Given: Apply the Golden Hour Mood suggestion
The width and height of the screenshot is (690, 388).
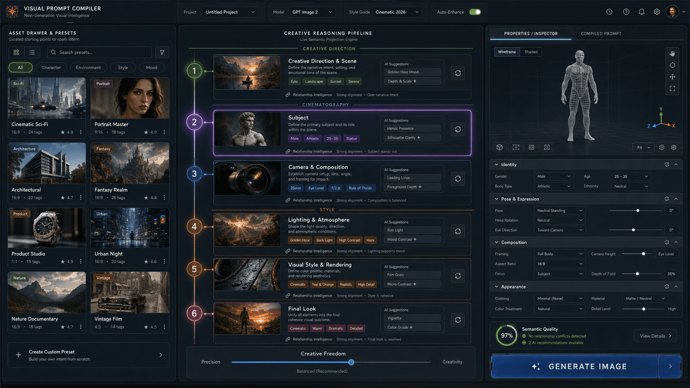Looking at the screenshot, I should point(412,72).
